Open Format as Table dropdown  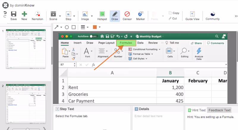[x=141, y=54]
